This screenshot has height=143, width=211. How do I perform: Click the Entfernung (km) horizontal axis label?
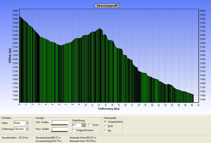click(109, 109)
